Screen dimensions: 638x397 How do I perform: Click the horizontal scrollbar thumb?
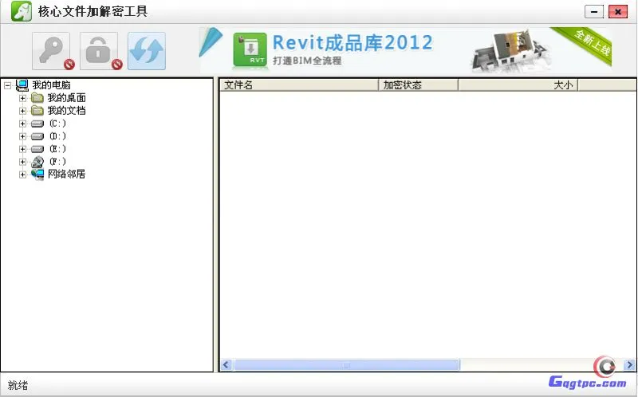347,365
